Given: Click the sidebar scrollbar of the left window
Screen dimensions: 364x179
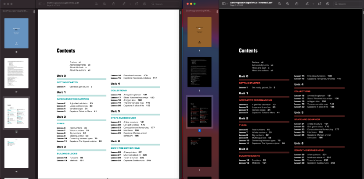Looking at the screenshot, I should (34, 11).
